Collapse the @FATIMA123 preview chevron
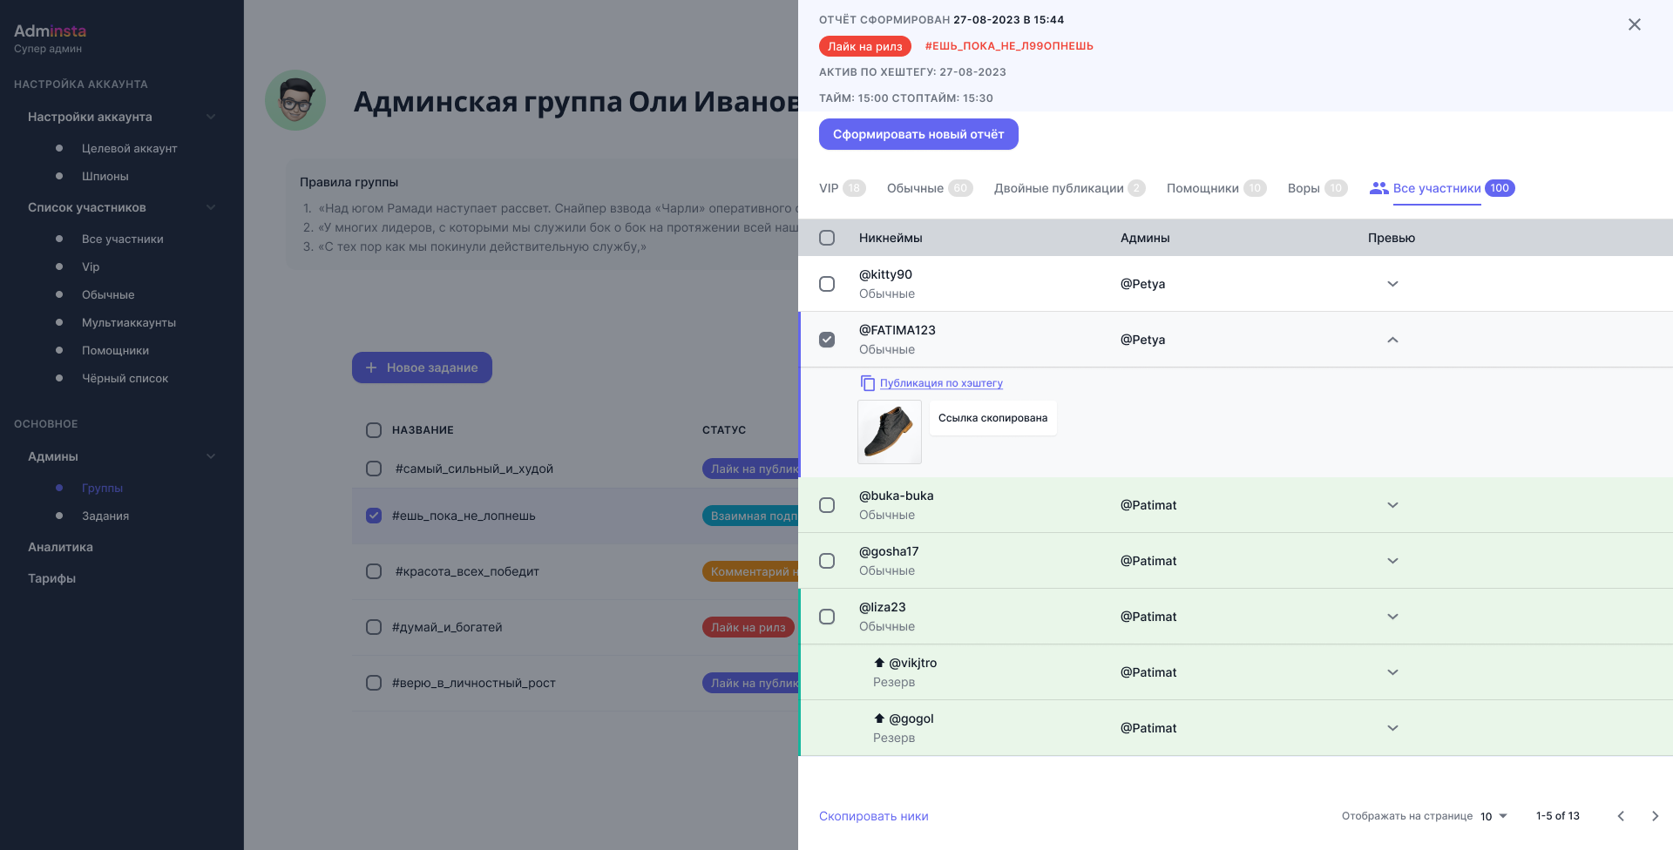The image size is (1673, 850). (x=1392, y=340)
